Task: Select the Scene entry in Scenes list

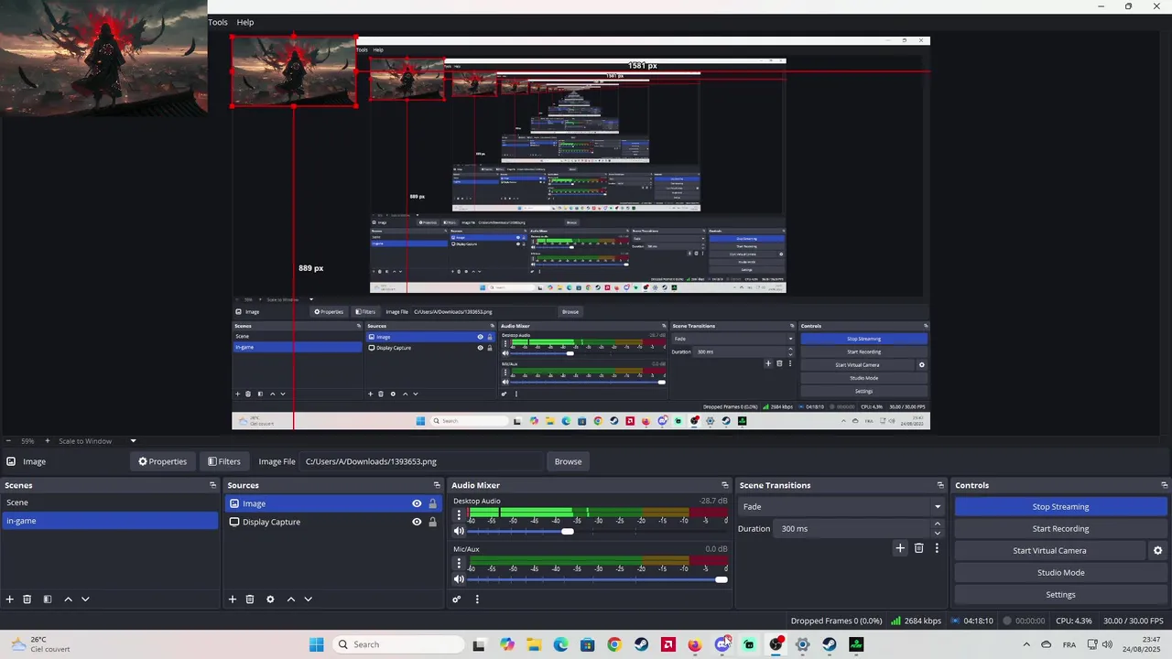Action: pyautogui.click(x=110, y=502)
